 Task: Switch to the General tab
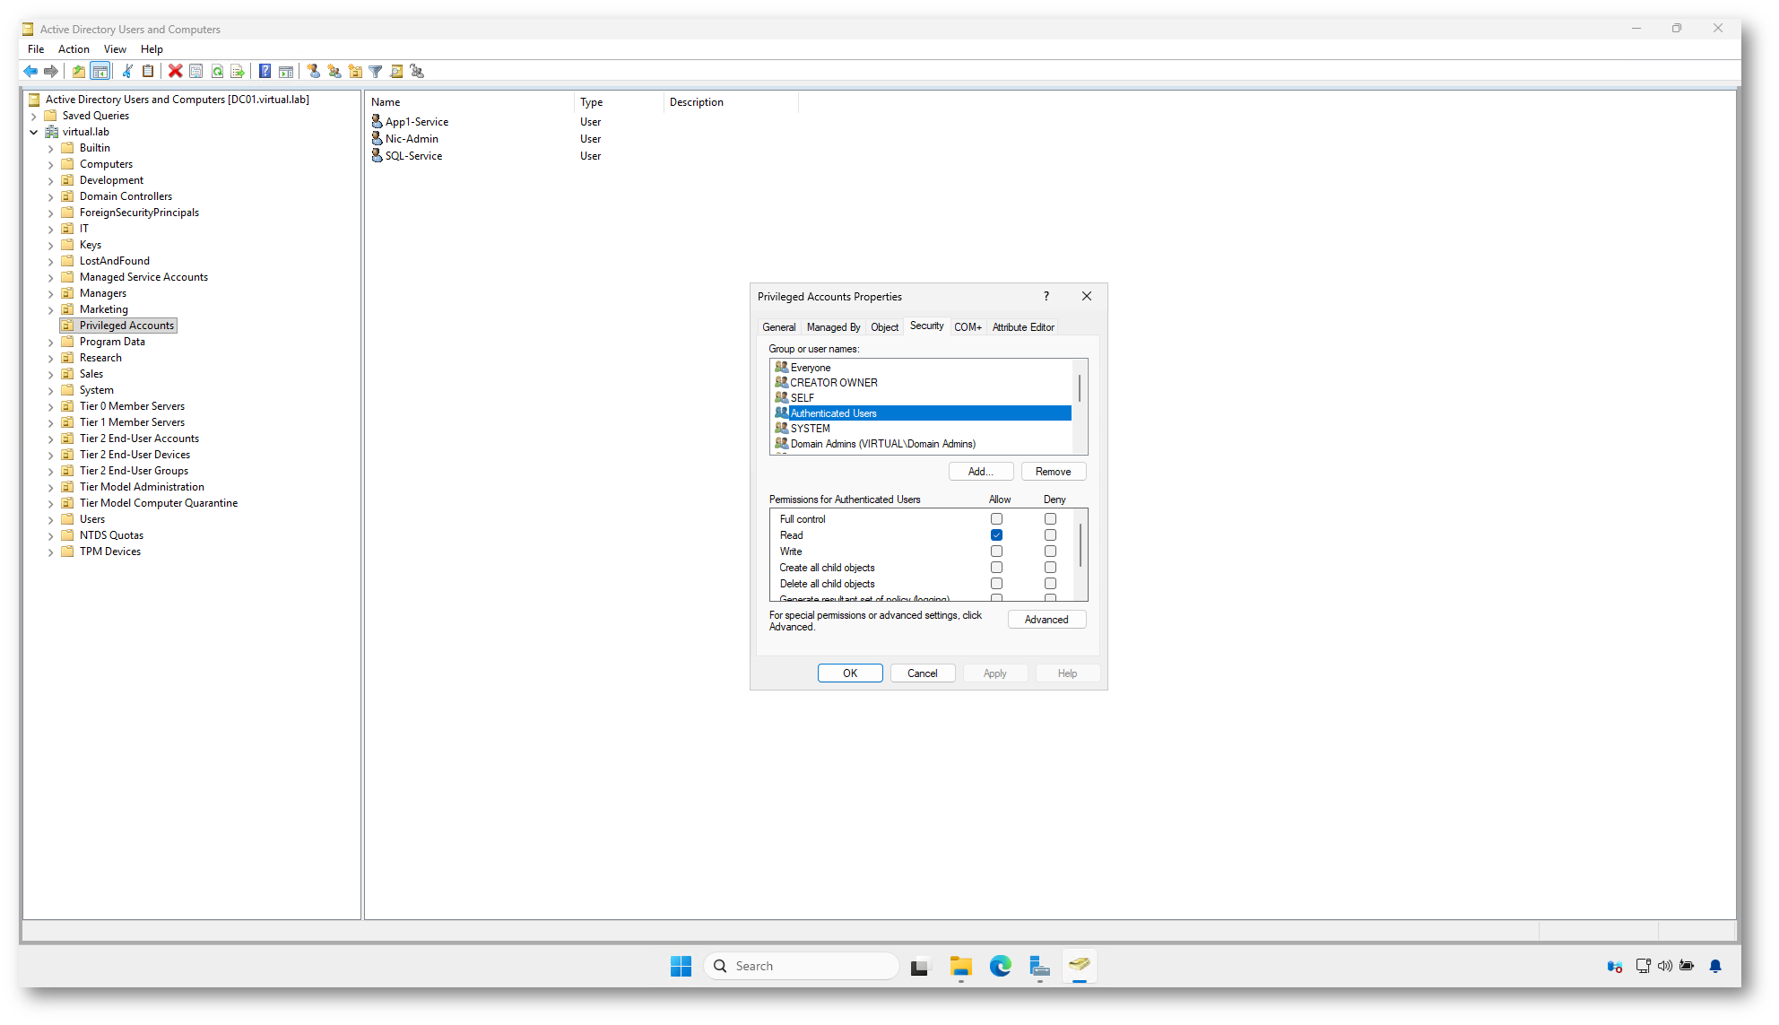[x=778, y=327]
